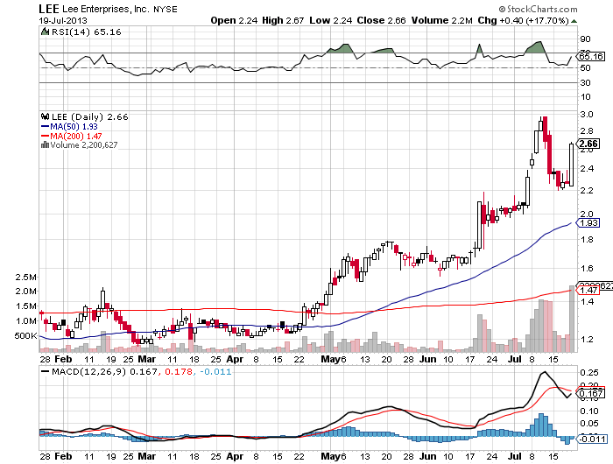613x464 pixels.
Task: Click the 0.167 value tag on the MACD axis
Action: click(591, 393)
